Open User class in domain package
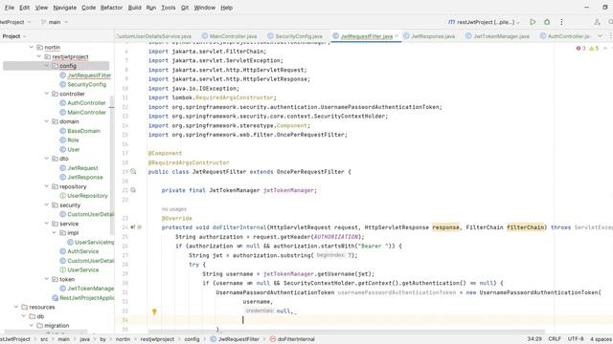The image size is (613, 344). click(73, 149)
